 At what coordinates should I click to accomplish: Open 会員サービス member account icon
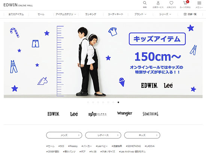pyautogui.click(x=158, y=3)
